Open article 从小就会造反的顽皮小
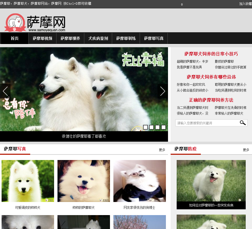This screenshot has height=229, width=252. [x=192, y=90]
